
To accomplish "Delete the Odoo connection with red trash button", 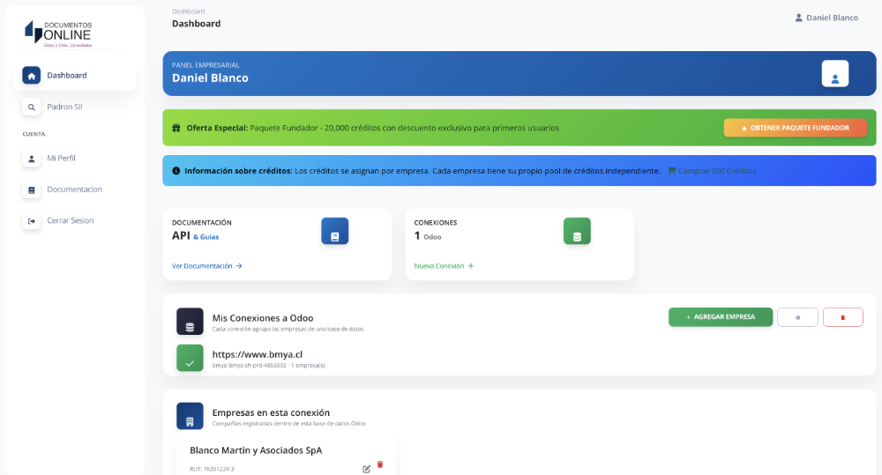I will [x=842, y=317].
